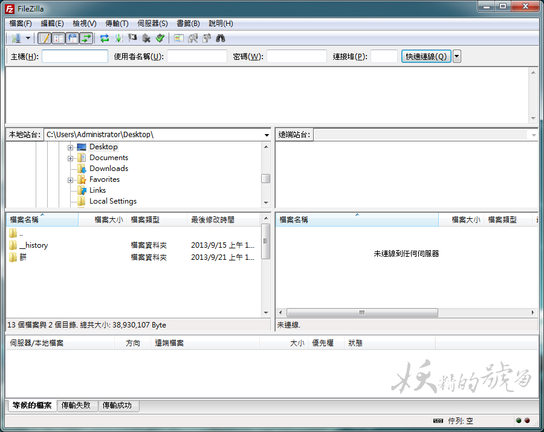The image size is (544, 432).
Task: Focus the 使用者名稱(U) username field
Action: click(197, 56)
